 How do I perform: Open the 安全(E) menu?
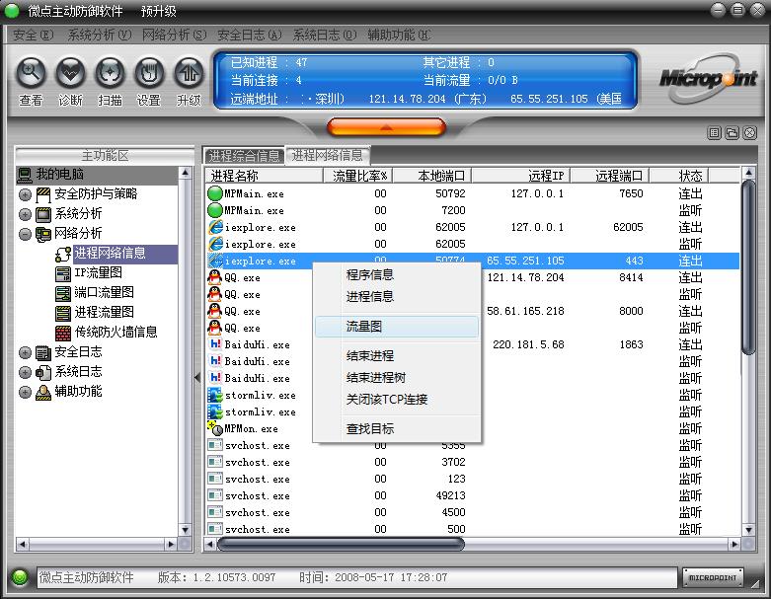tap(33, 35)
